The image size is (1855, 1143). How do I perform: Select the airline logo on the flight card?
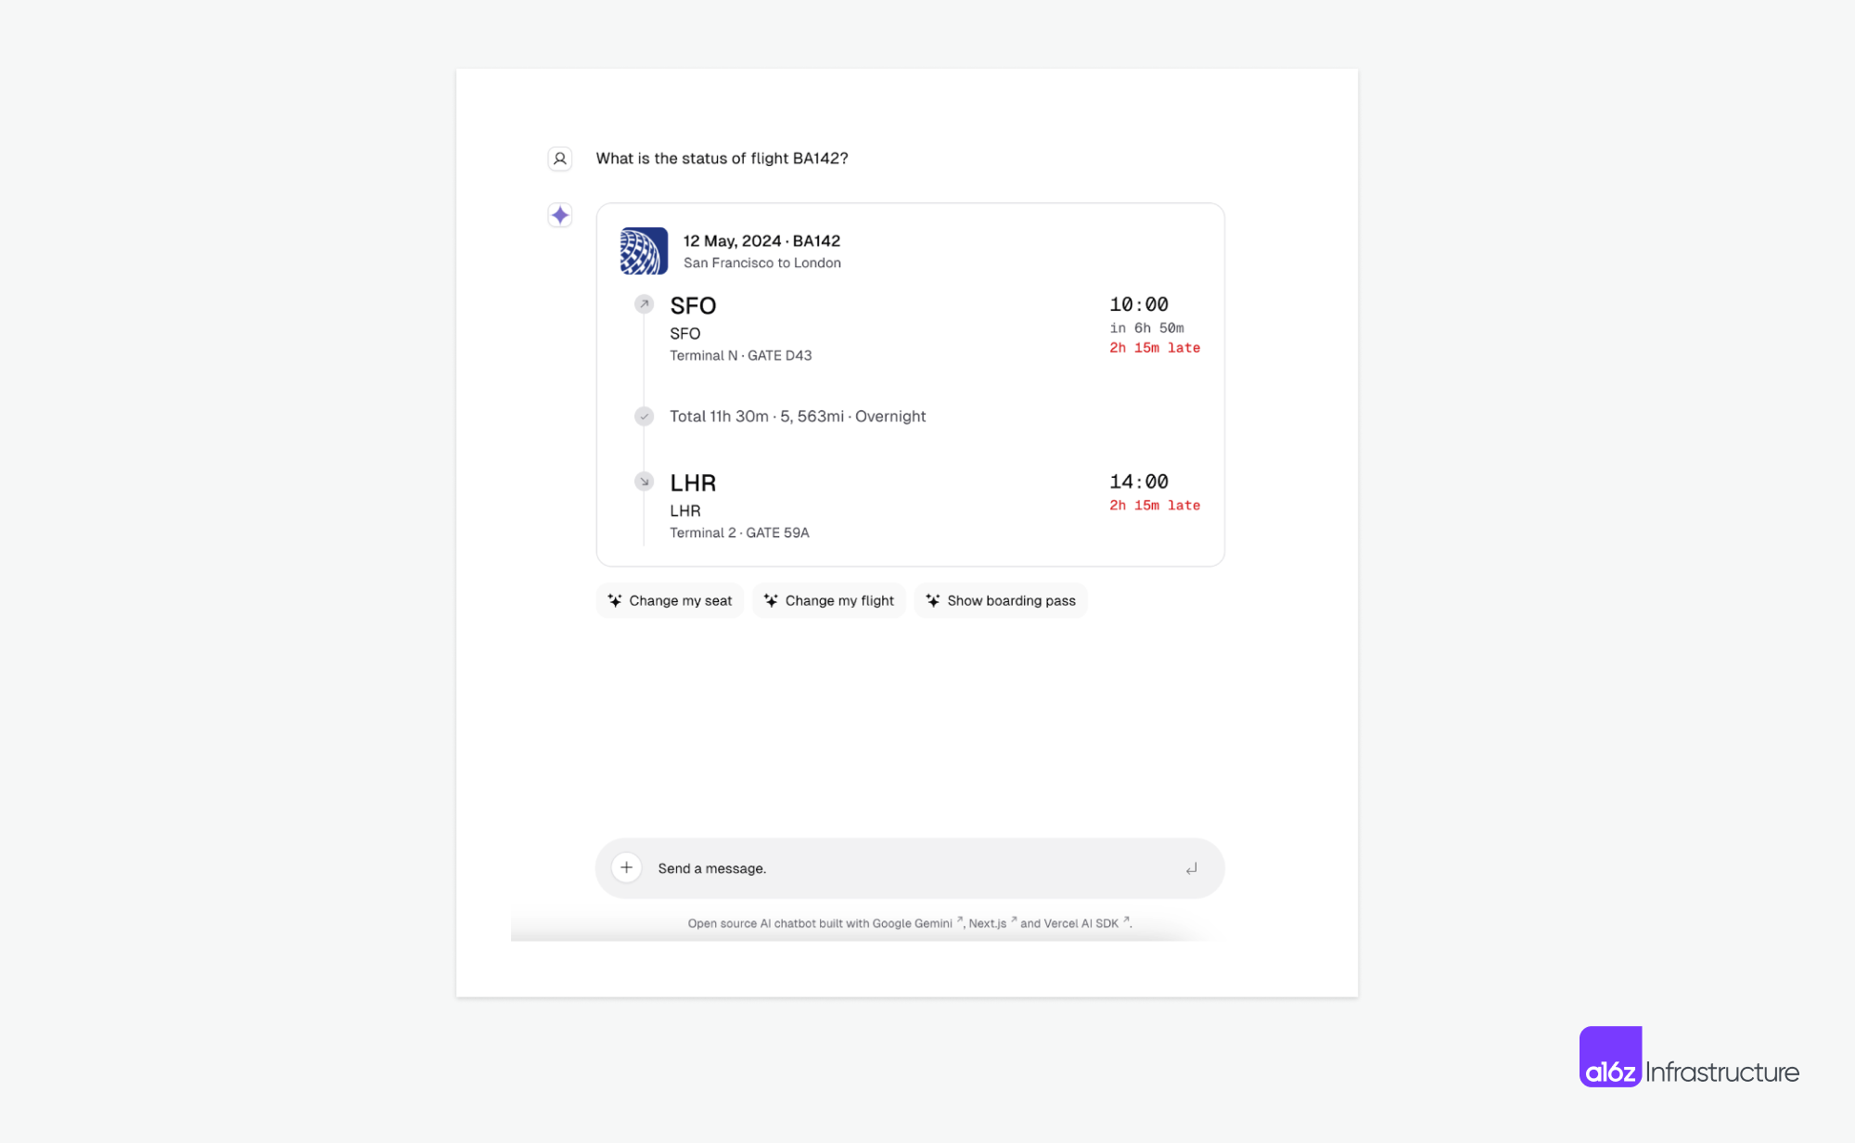[x=644, y=250]
